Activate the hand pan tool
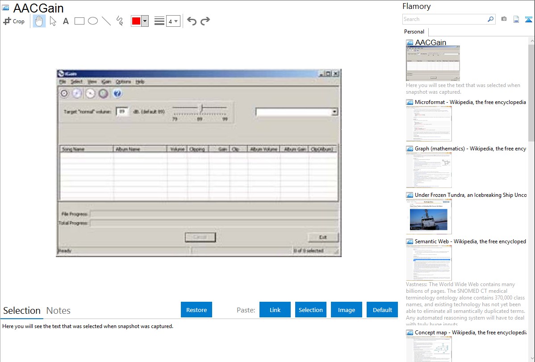The image size is (535, 362). coord(39,21)
